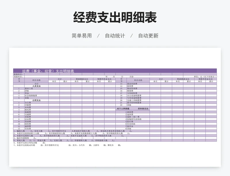Click the 退休费 row label
230x176 pixels.
[x=130, y=115]
